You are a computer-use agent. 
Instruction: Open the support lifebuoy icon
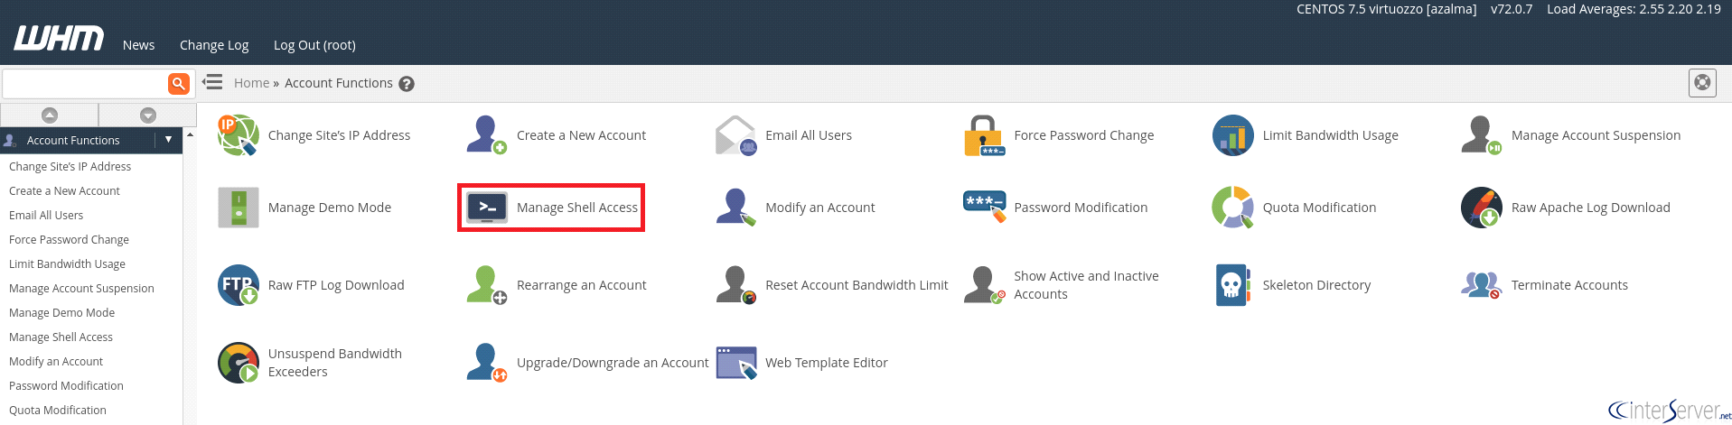1702,83
